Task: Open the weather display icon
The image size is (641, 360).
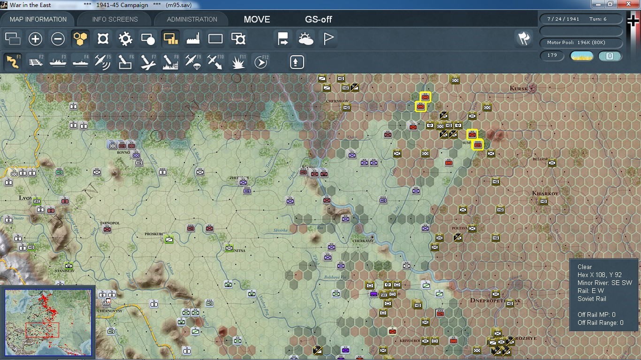Action: coord(305,39)
